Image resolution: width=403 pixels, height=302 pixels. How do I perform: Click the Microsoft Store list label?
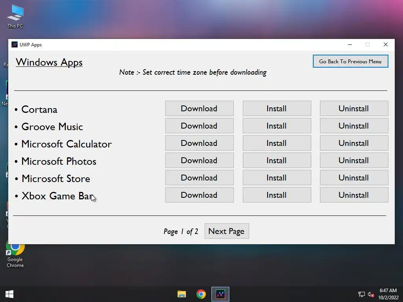[55, 179]
